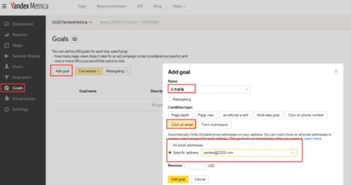Image resolution: width=351 pixels, height=185 pixels.
Task: Click the goal Name input field
Action: click(x=209, y=90)
